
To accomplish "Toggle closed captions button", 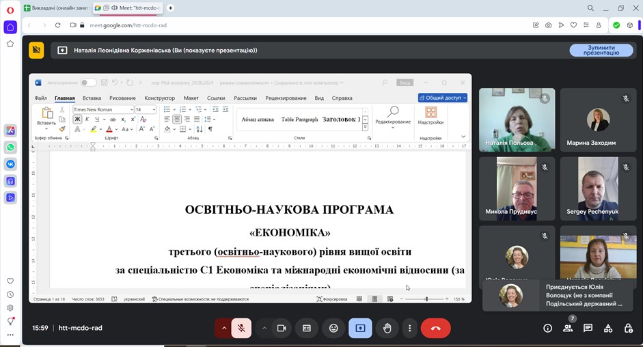I will pos(307,328).
